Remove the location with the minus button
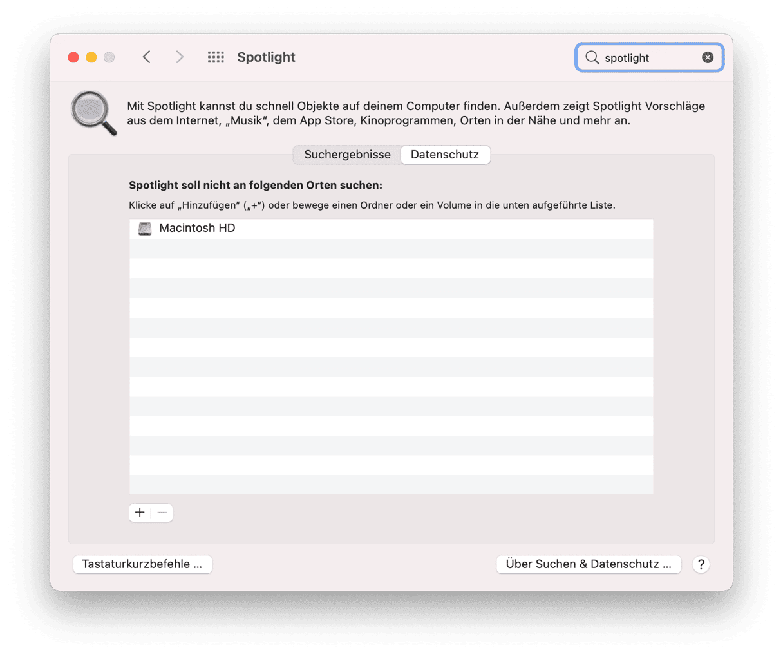The height and width of the screenshot is (657, 783). coord(162,513)
